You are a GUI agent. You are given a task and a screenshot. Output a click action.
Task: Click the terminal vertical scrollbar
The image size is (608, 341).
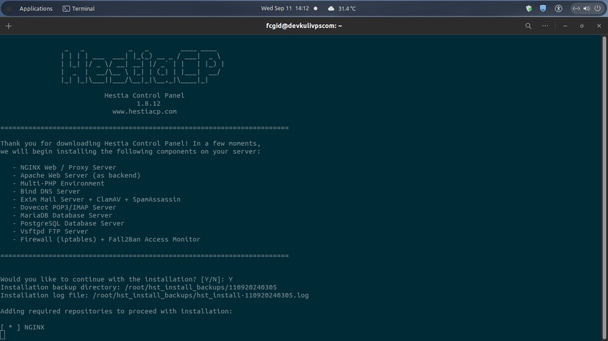tap(604, 186)
